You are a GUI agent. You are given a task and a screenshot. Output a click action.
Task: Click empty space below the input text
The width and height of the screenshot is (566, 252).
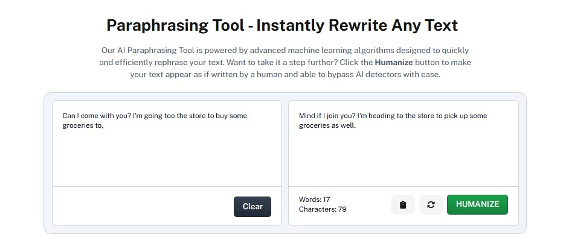click(167, 159)
